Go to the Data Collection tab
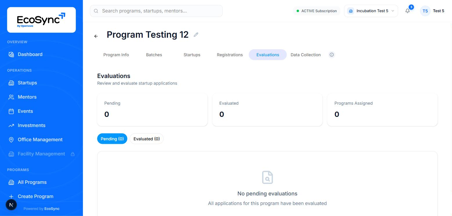452x216 pixels. click(x=306, y=55)
